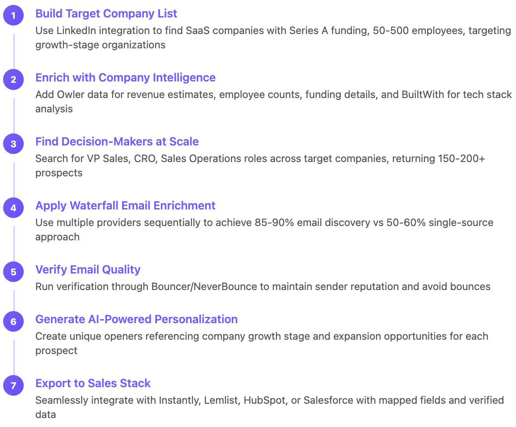Image resolution: width=516 pixels, height=427 pixels.
Task: Click the Instantly, Lemlist, HubSpot description
Action: click(270, 407)
